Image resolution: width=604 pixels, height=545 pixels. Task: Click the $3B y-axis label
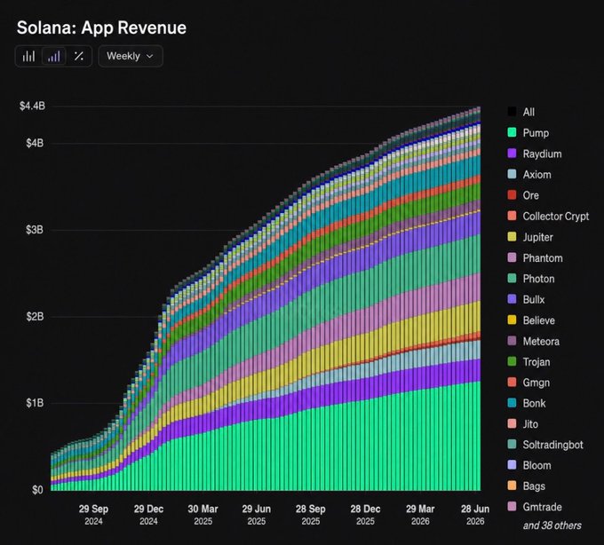click(x=35, y=230)
